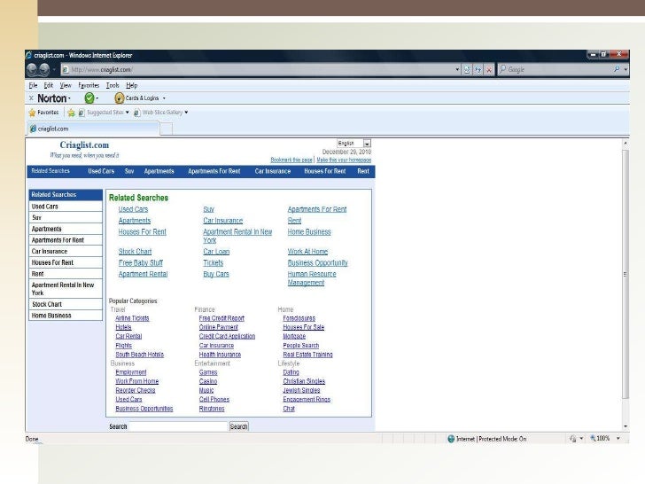Click the Google search box field
The image size is (645, 484).
(556, 69)
